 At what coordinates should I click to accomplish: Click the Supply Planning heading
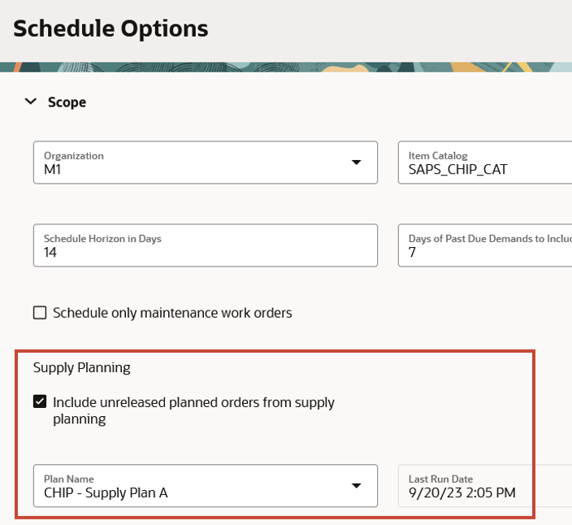(81, 367)
